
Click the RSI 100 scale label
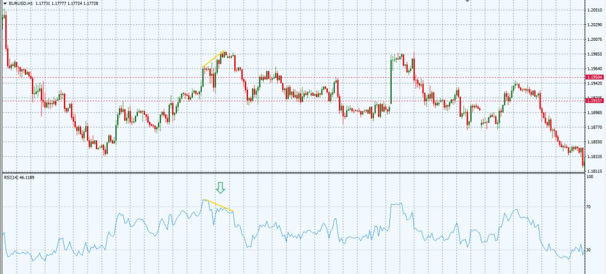click(x=589, y=177)
